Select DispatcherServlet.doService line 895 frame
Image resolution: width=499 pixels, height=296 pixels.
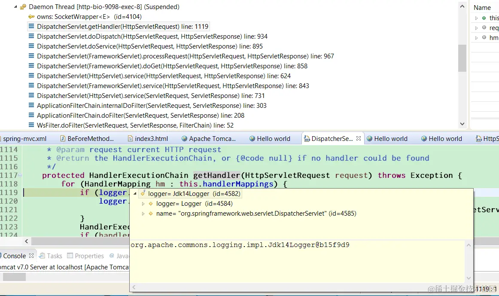[149, 46]
